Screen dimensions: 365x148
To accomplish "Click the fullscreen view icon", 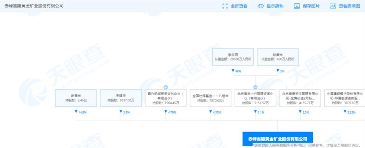I will pos(225,6).
